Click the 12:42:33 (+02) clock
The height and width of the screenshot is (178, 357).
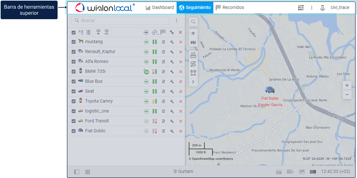pos(336,172)
